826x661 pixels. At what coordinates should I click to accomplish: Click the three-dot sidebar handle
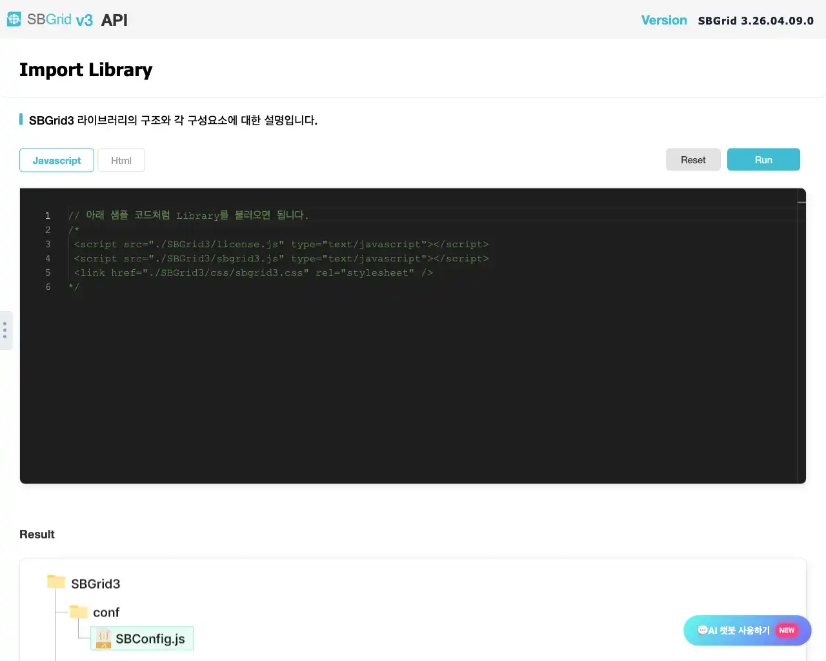pyautogui.click(x=6, y=330)
